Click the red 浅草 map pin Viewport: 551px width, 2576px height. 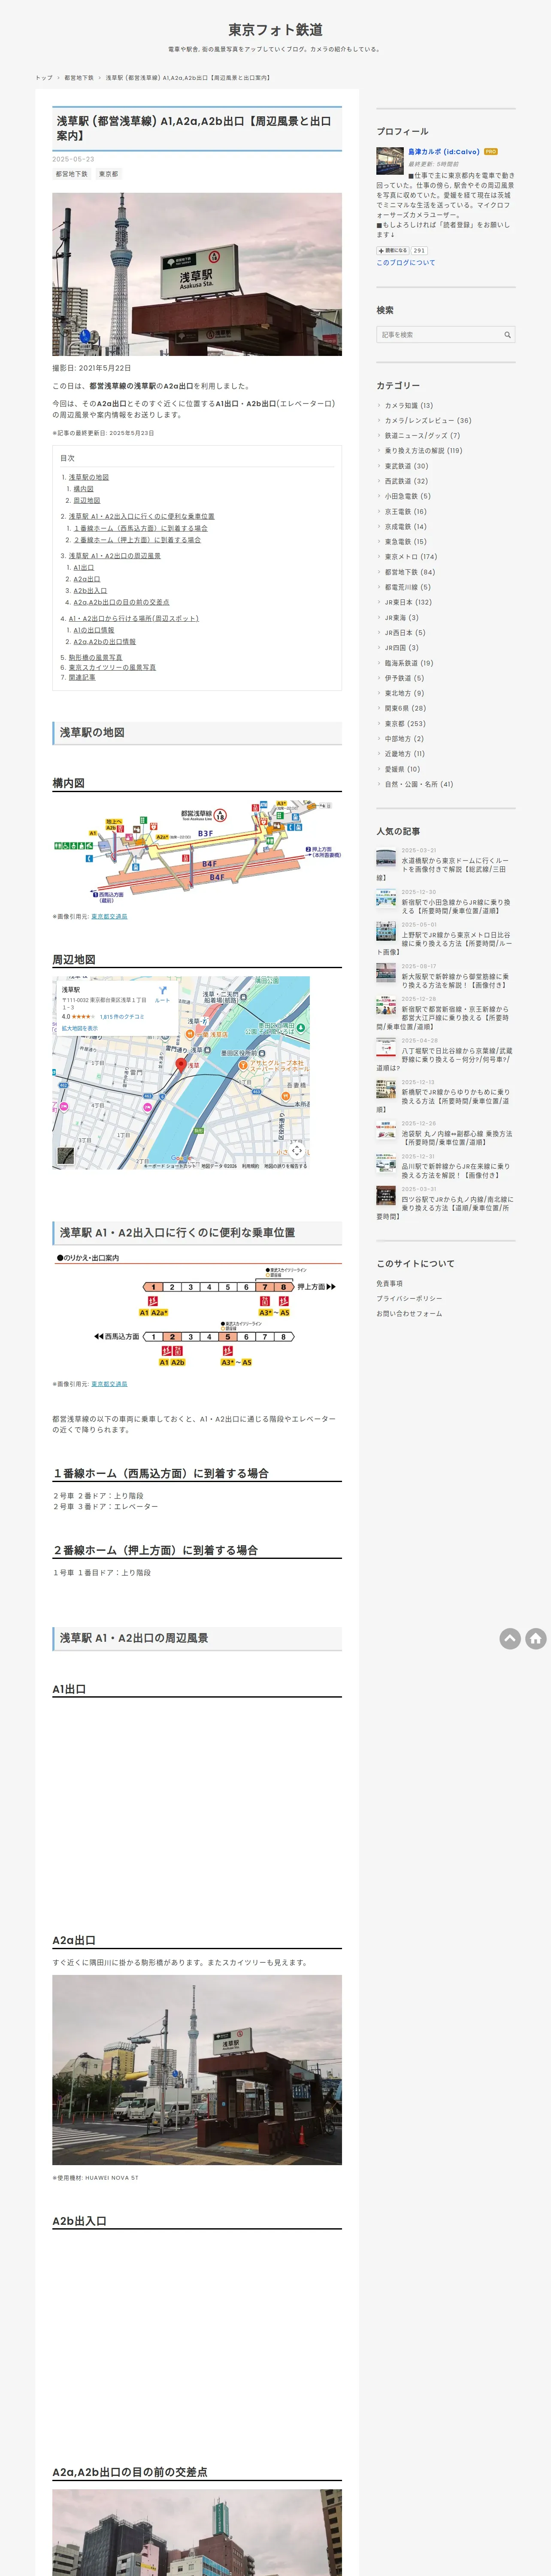(181, 1066)
